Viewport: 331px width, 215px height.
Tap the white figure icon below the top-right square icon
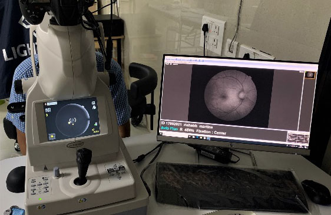[x=94, y=108]
